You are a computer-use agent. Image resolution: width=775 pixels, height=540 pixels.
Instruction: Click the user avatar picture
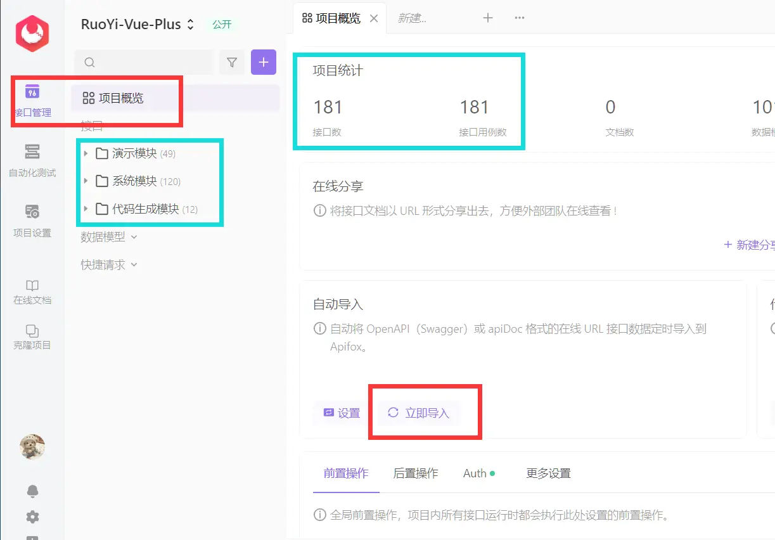click(32, 447)
